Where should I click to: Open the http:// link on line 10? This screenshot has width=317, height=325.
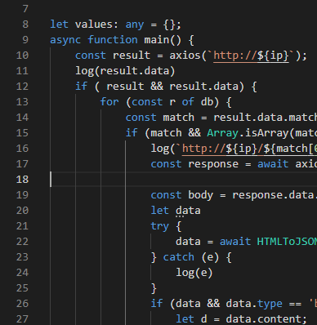coord(251,56)
